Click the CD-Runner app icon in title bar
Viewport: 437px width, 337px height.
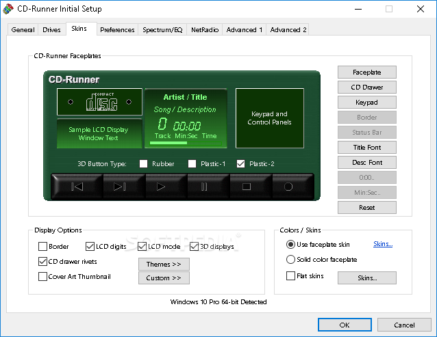pyautogui.click(x=8, y=9)
